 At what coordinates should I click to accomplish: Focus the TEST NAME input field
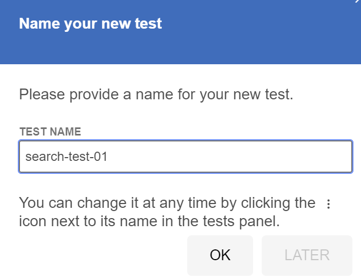click(186, 157)
